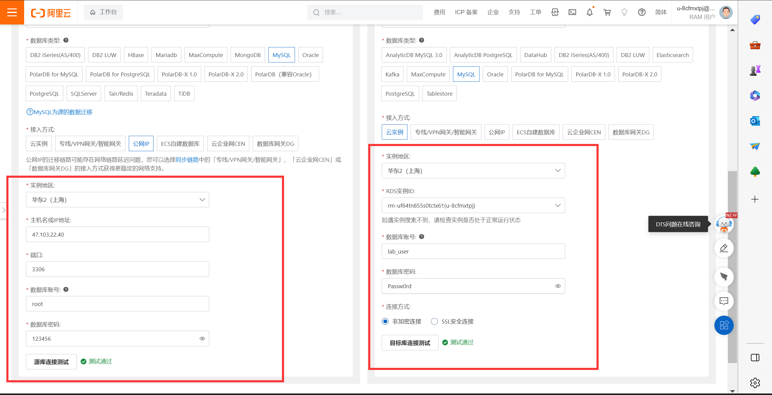This screenshot has width=772, height=395.
Task: Open RDS实例ID dropdown
Action: pyautogui.click(x=473, y=205)
